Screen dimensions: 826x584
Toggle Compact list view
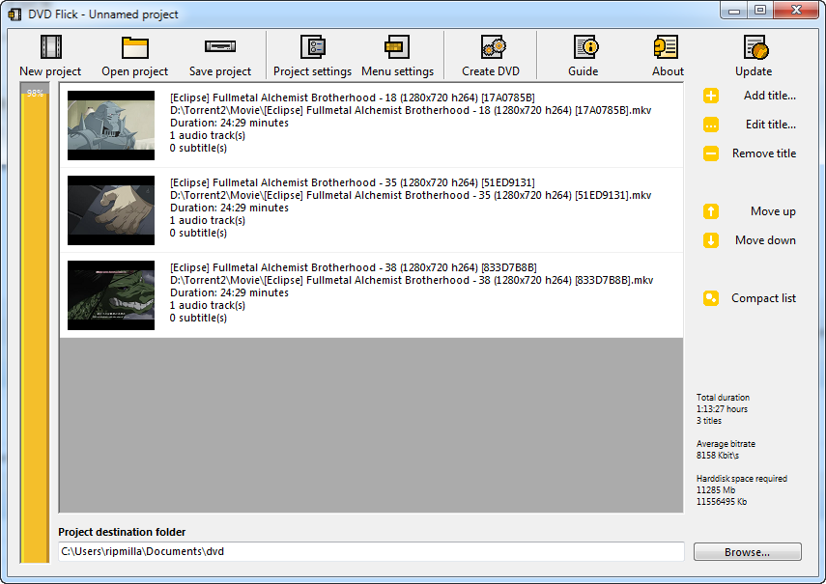pos(754,298)
